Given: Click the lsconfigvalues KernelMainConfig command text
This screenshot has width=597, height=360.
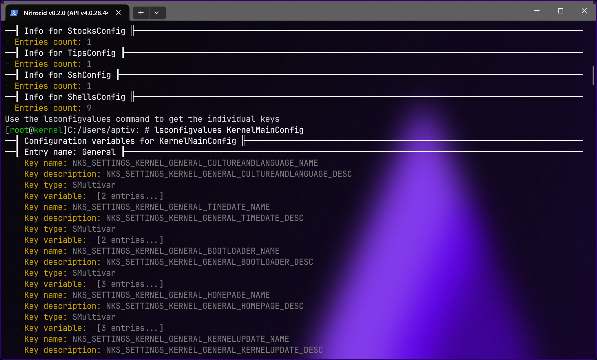Looking at the screenshot, I should pyautogui.click(x=229, y=130).
